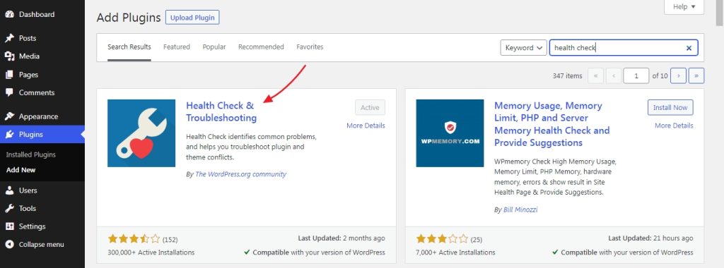The height and width of the screenshot is (268, 724).
Task: Click the Dashboard menu label
Action: 37,14
